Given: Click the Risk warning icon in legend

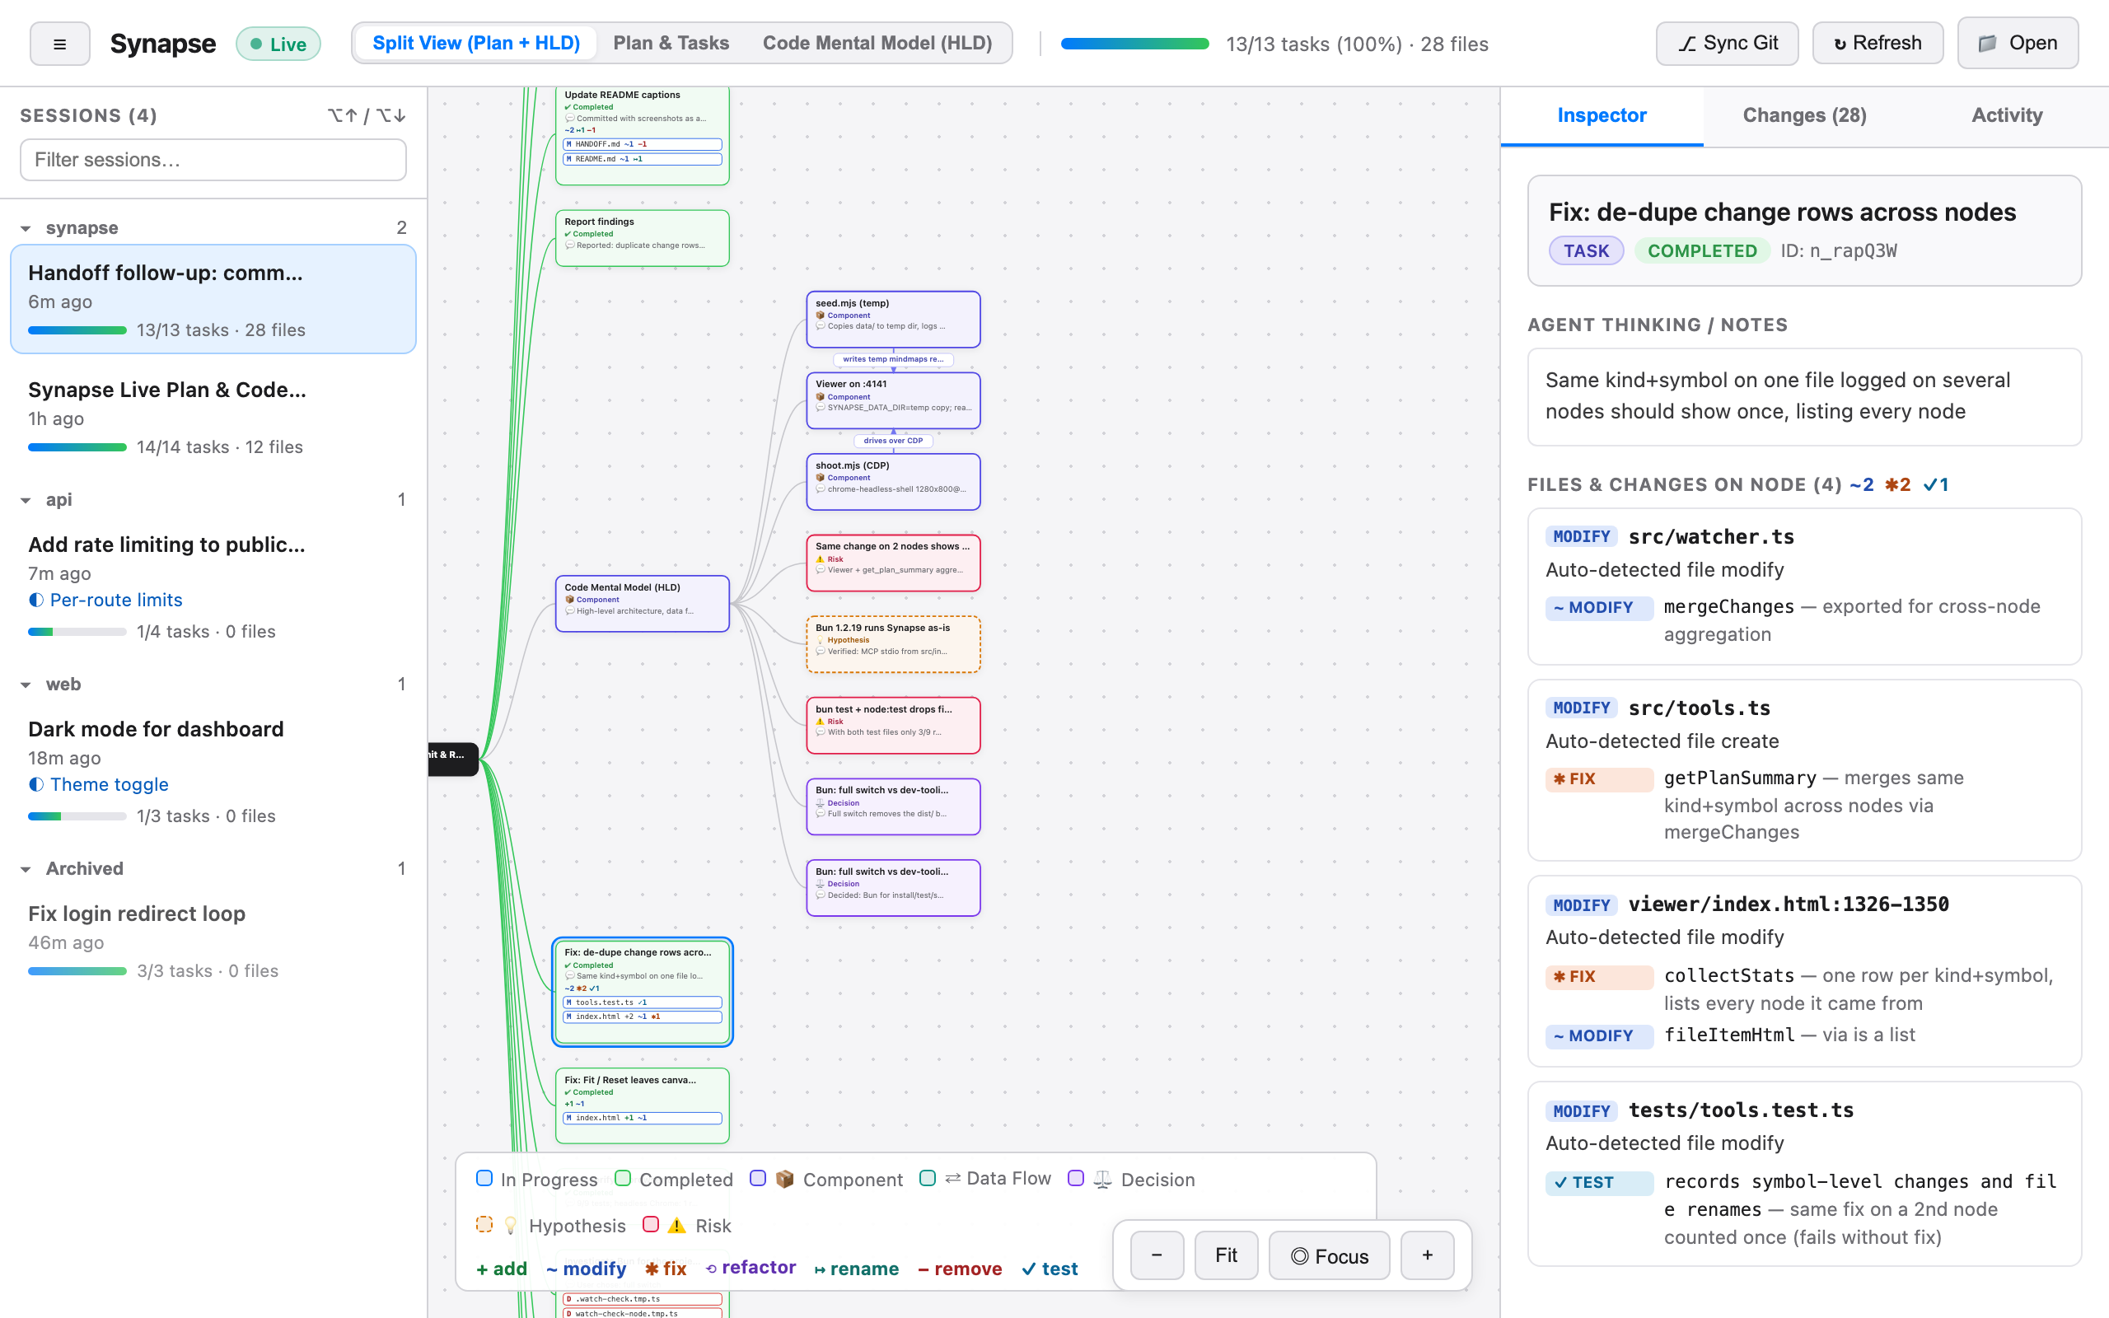Looking at the screenshot, I should (676, 1226).
